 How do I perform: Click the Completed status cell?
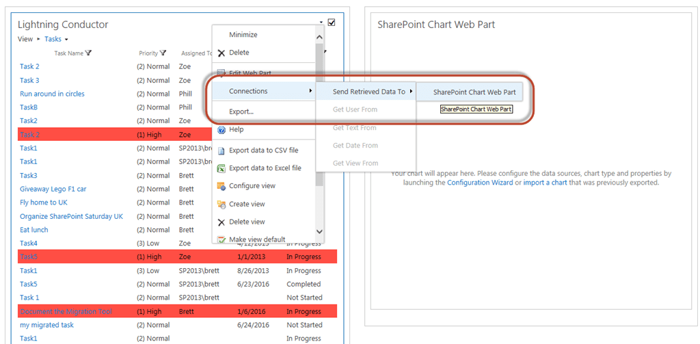pos(304,284)
